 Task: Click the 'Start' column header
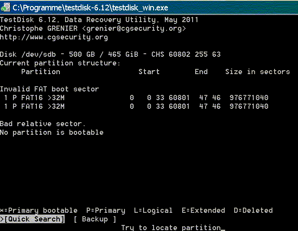149,72
